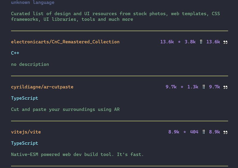Select the C++ language label
The height and width of the screenshot is (168, 238).
[15, 53]
